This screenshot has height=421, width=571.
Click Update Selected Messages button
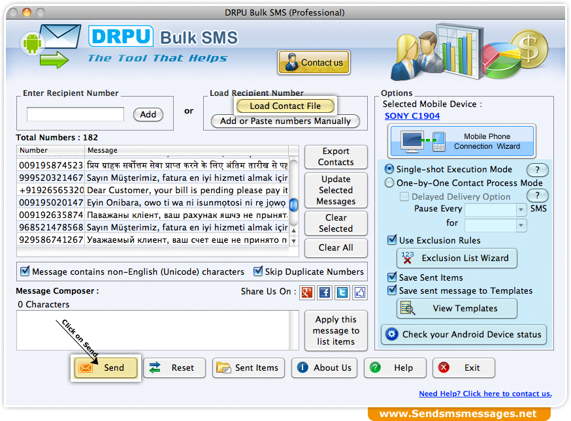336,191
